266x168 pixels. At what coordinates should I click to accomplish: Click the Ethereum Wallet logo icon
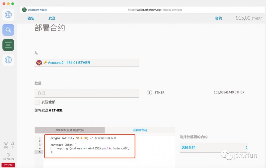25,10
